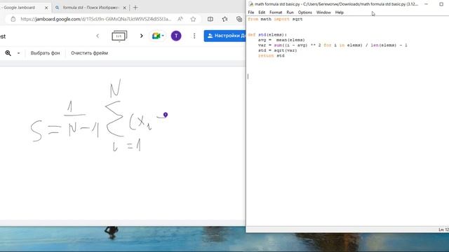Click the 'from math import sqrt' line
This screenshot has height=252, width=449.
click(275, 19)
